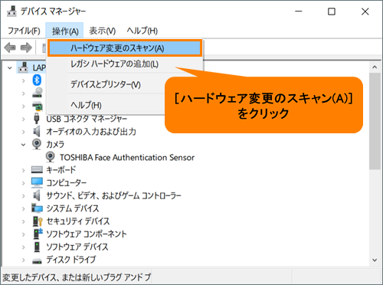Close the Device Manager window
Screen dimensions: 383x285
(365, 11)
